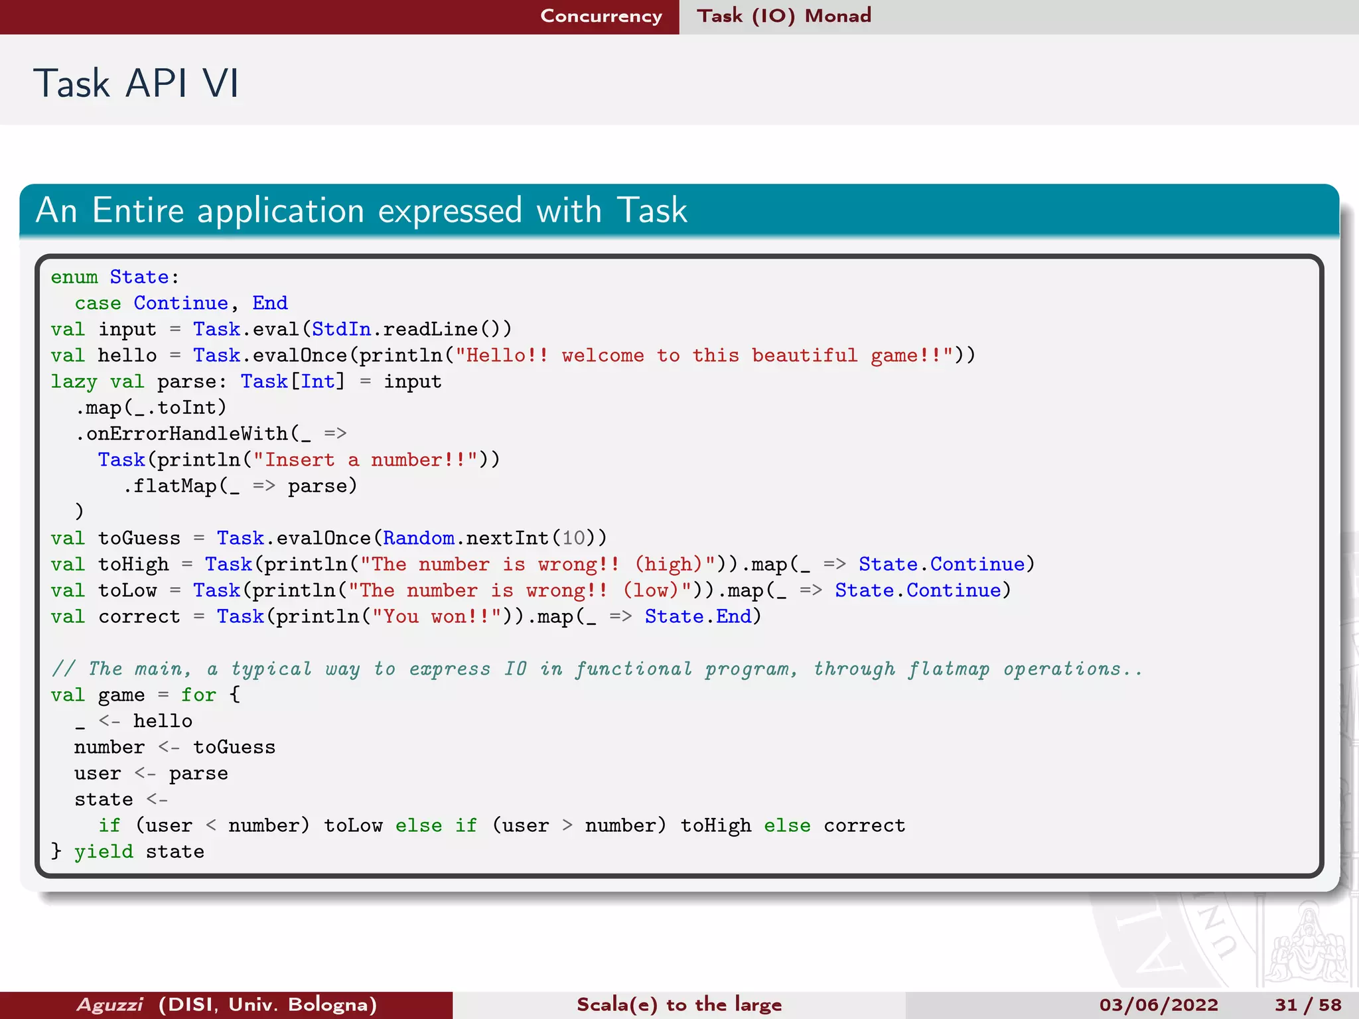Click the string "You won!!"

tap(437, 617)
